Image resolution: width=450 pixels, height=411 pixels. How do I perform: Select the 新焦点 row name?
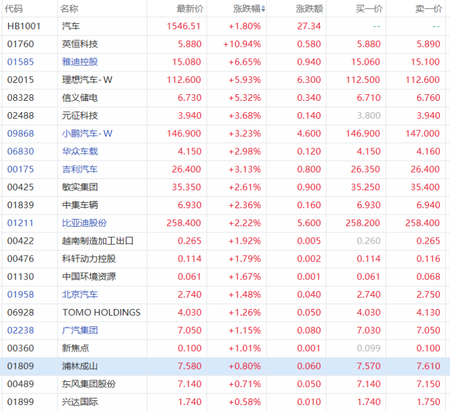76,348
